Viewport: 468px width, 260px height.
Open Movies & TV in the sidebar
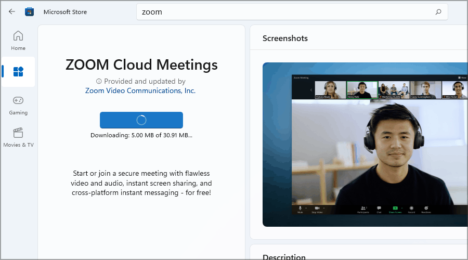coord(18,138)
